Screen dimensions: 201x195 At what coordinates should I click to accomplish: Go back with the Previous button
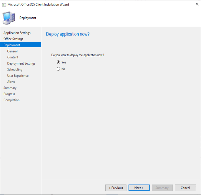click(116, 188)
